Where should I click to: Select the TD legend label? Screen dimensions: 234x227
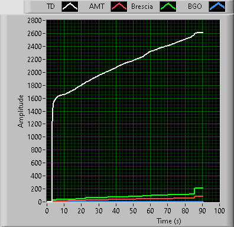click(x=51, y=7)
